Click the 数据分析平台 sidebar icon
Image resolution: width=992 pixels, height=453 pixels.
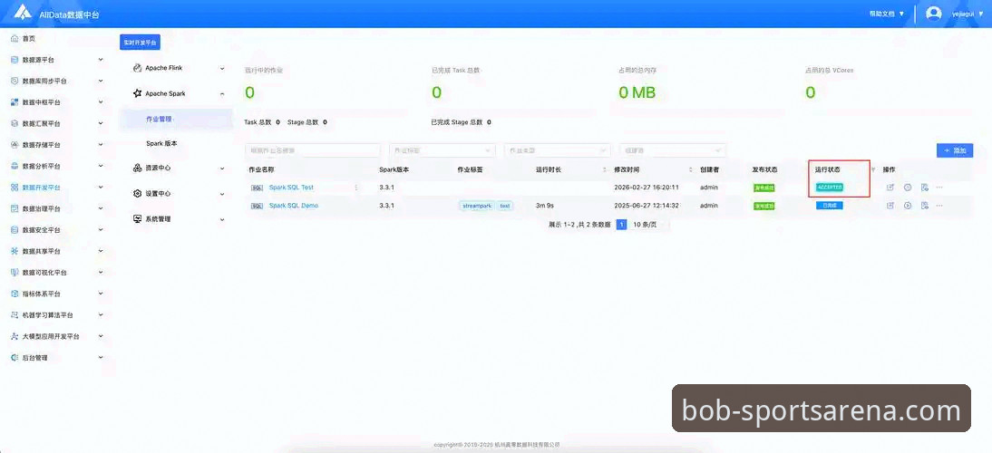(15, 166)
